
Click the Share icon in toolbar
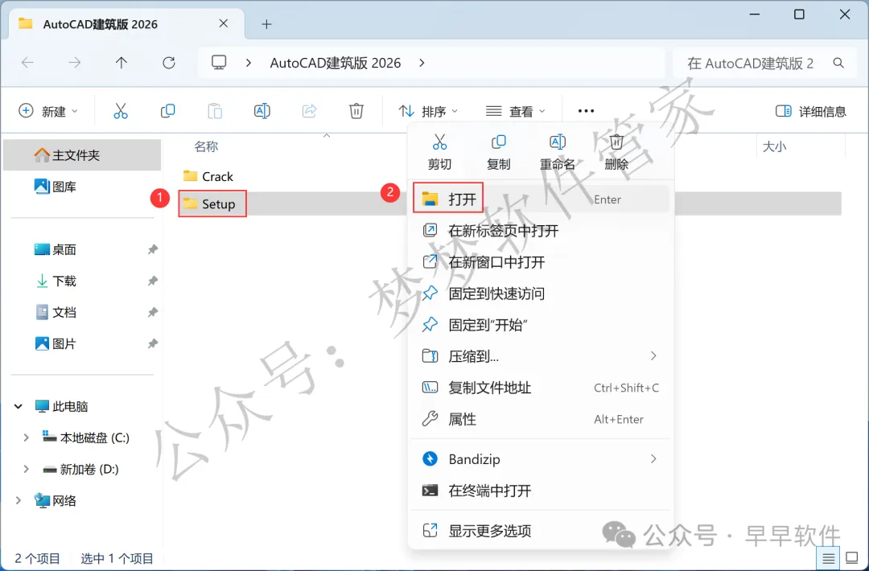[309, 111]
